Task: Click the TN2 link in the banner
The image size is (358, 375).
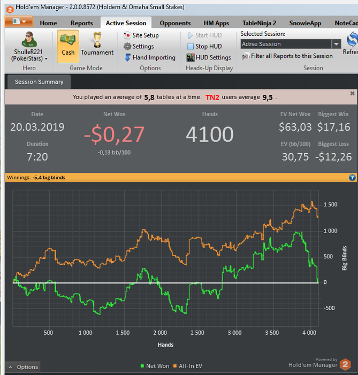Action: [x=212, y=97]
